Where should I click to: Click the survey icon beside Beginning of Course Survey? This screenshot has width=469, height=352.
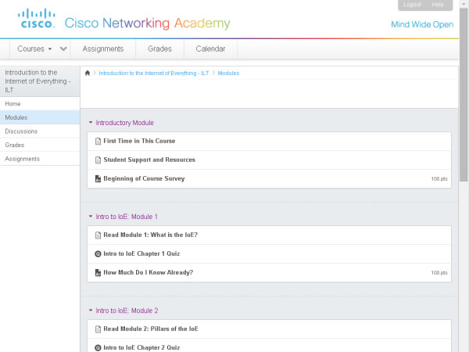(98, 178)
